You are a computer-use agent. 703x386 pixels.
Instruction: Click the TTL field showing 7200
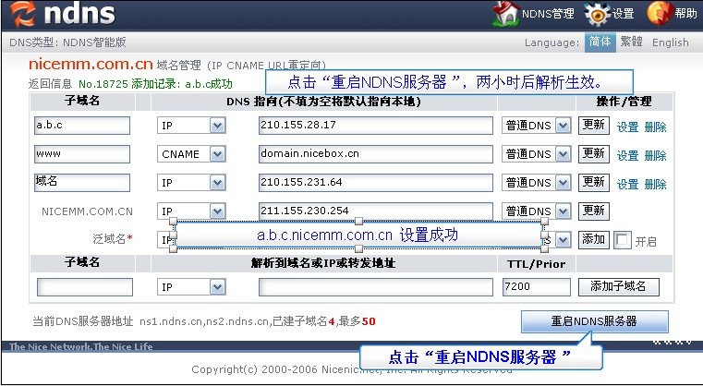536,287
